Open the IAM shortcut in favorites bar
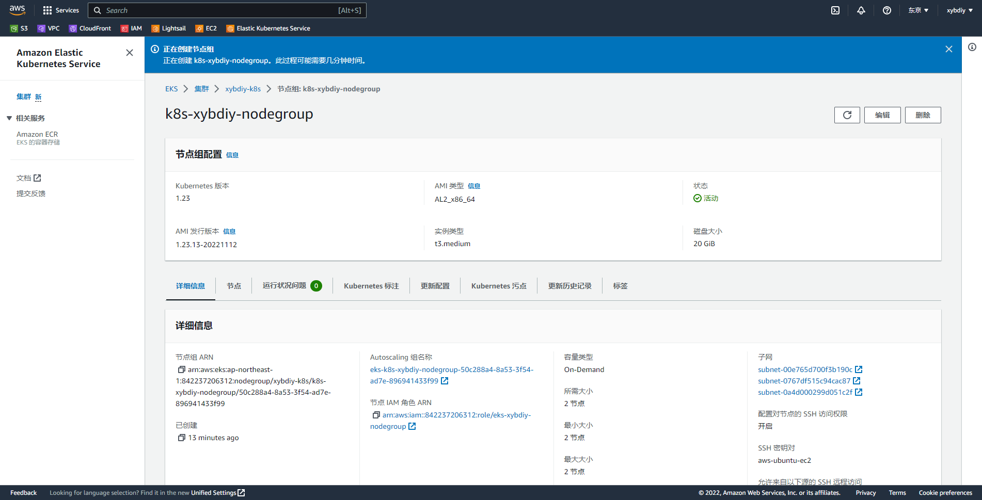Screen dimensions: 982x500 [x=131, y=28]
